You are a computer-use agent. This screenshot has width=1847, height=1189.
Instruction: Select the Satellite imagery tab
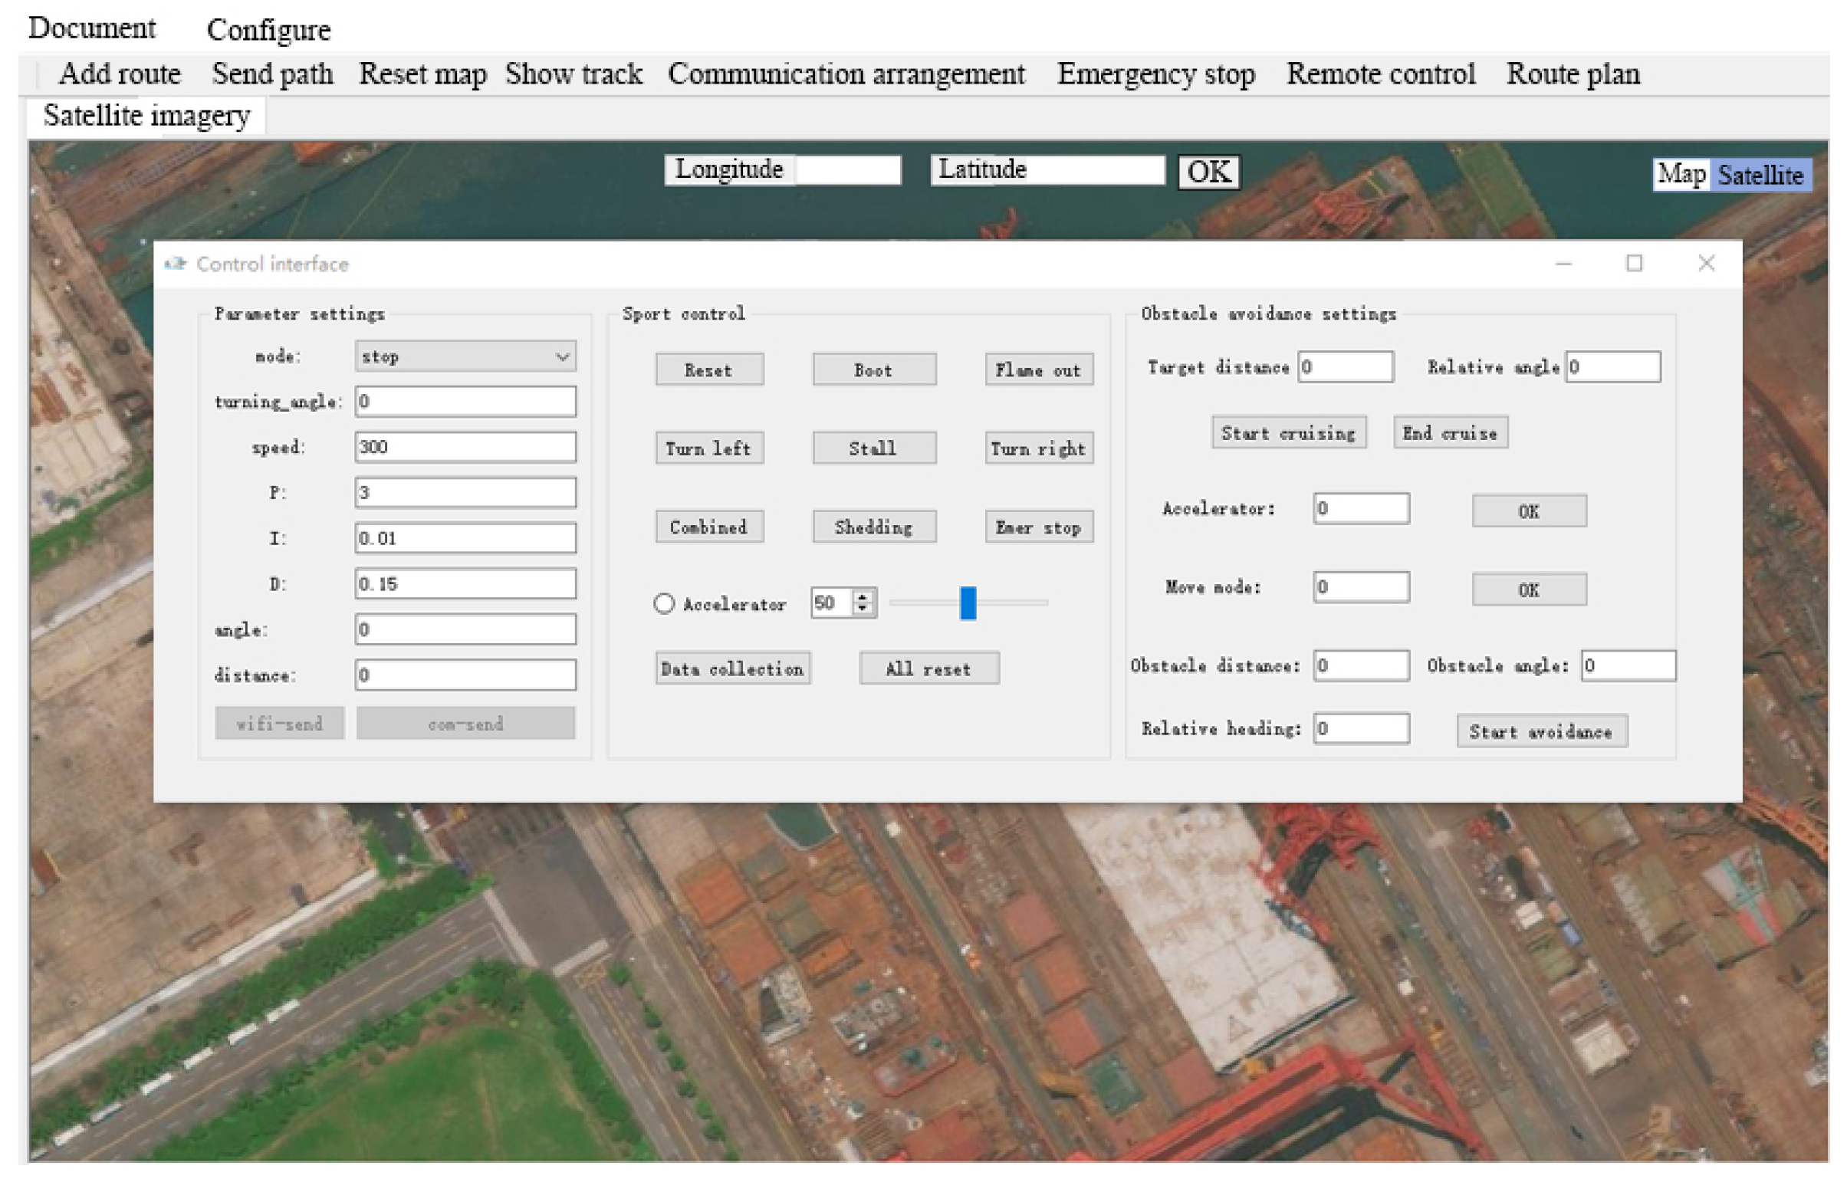pos(146,116)
